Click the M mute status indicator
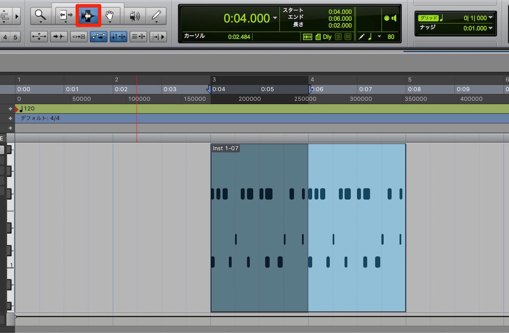Screen dimensions: 509x333 [x=348, y=37]
